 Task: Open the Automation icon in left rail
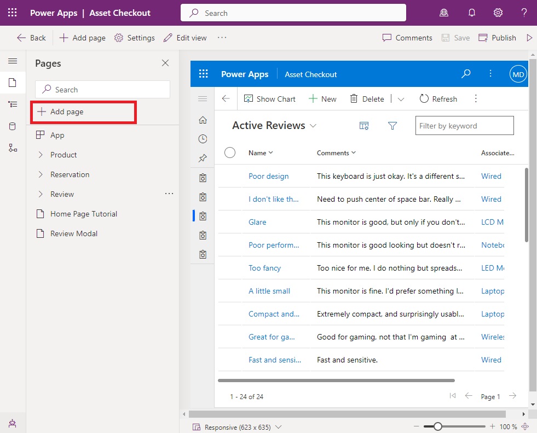coord(13,148)
